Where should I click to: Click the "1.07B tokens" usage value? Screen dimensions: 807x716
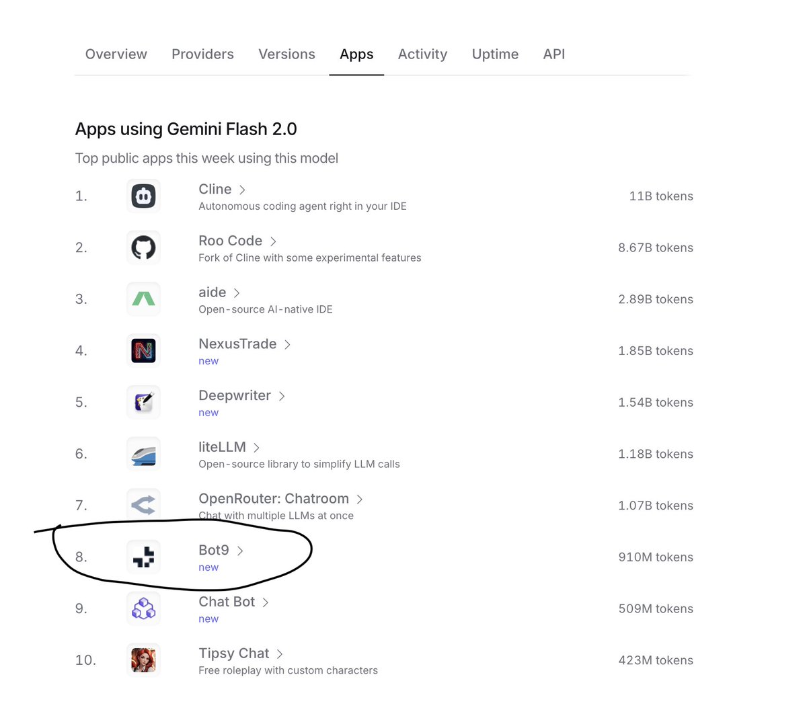[656, 506]
